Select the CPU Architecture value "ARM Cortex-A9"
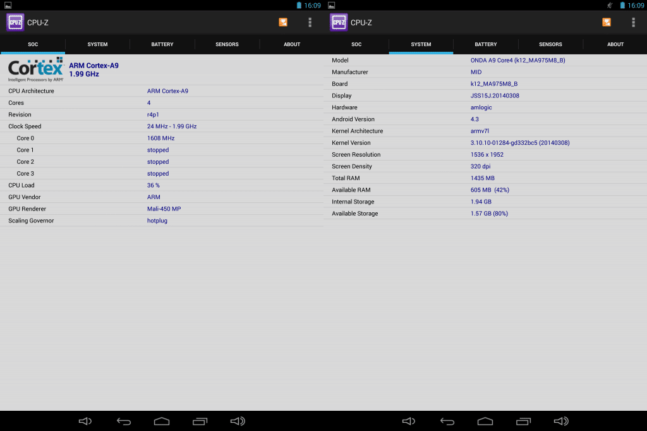 [x=167, y=91]
